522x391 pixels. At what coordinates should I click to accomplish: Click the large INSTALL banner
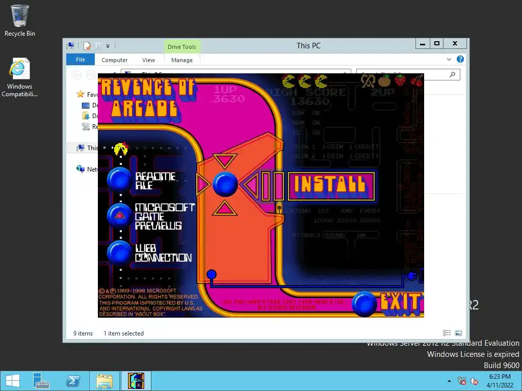pyautogui.click(x=331, y=186)
